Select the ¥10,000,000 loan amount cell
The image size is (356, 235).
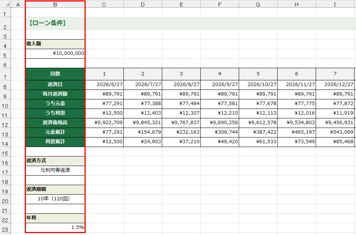click(x=55, y=54)
